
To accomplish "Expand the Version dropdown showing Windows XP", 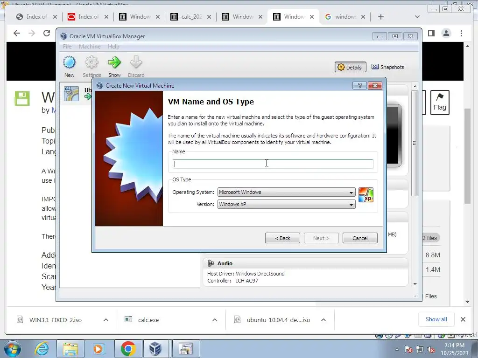I will click(x=286, y=204).
